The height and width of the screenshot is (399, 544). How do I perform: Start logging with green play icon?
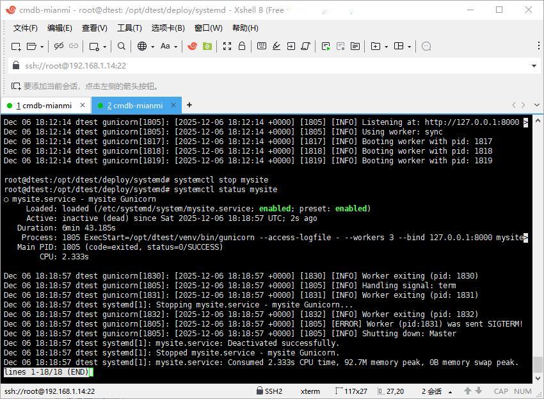(326, 46)
